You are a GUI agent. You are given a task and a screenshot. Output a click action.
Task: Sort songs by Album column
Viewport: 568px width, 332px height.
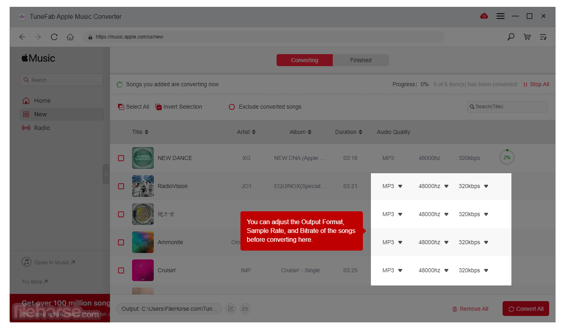point(301,132)
